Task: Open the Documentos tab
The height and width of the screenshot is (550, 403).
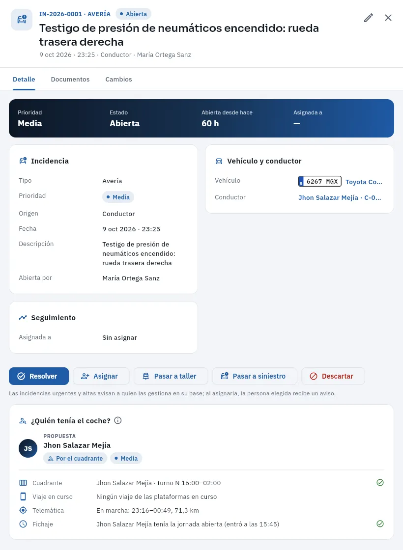Action: pos(70,79)
